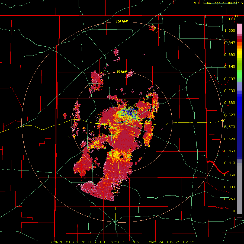
Task: Click the 0.307 legend value
Action: 230,187
